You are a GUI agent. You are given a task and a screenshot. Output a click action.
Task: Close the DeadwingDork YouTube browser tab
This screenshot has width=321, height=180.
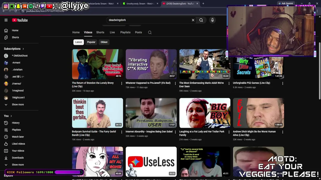coord(197,3)
